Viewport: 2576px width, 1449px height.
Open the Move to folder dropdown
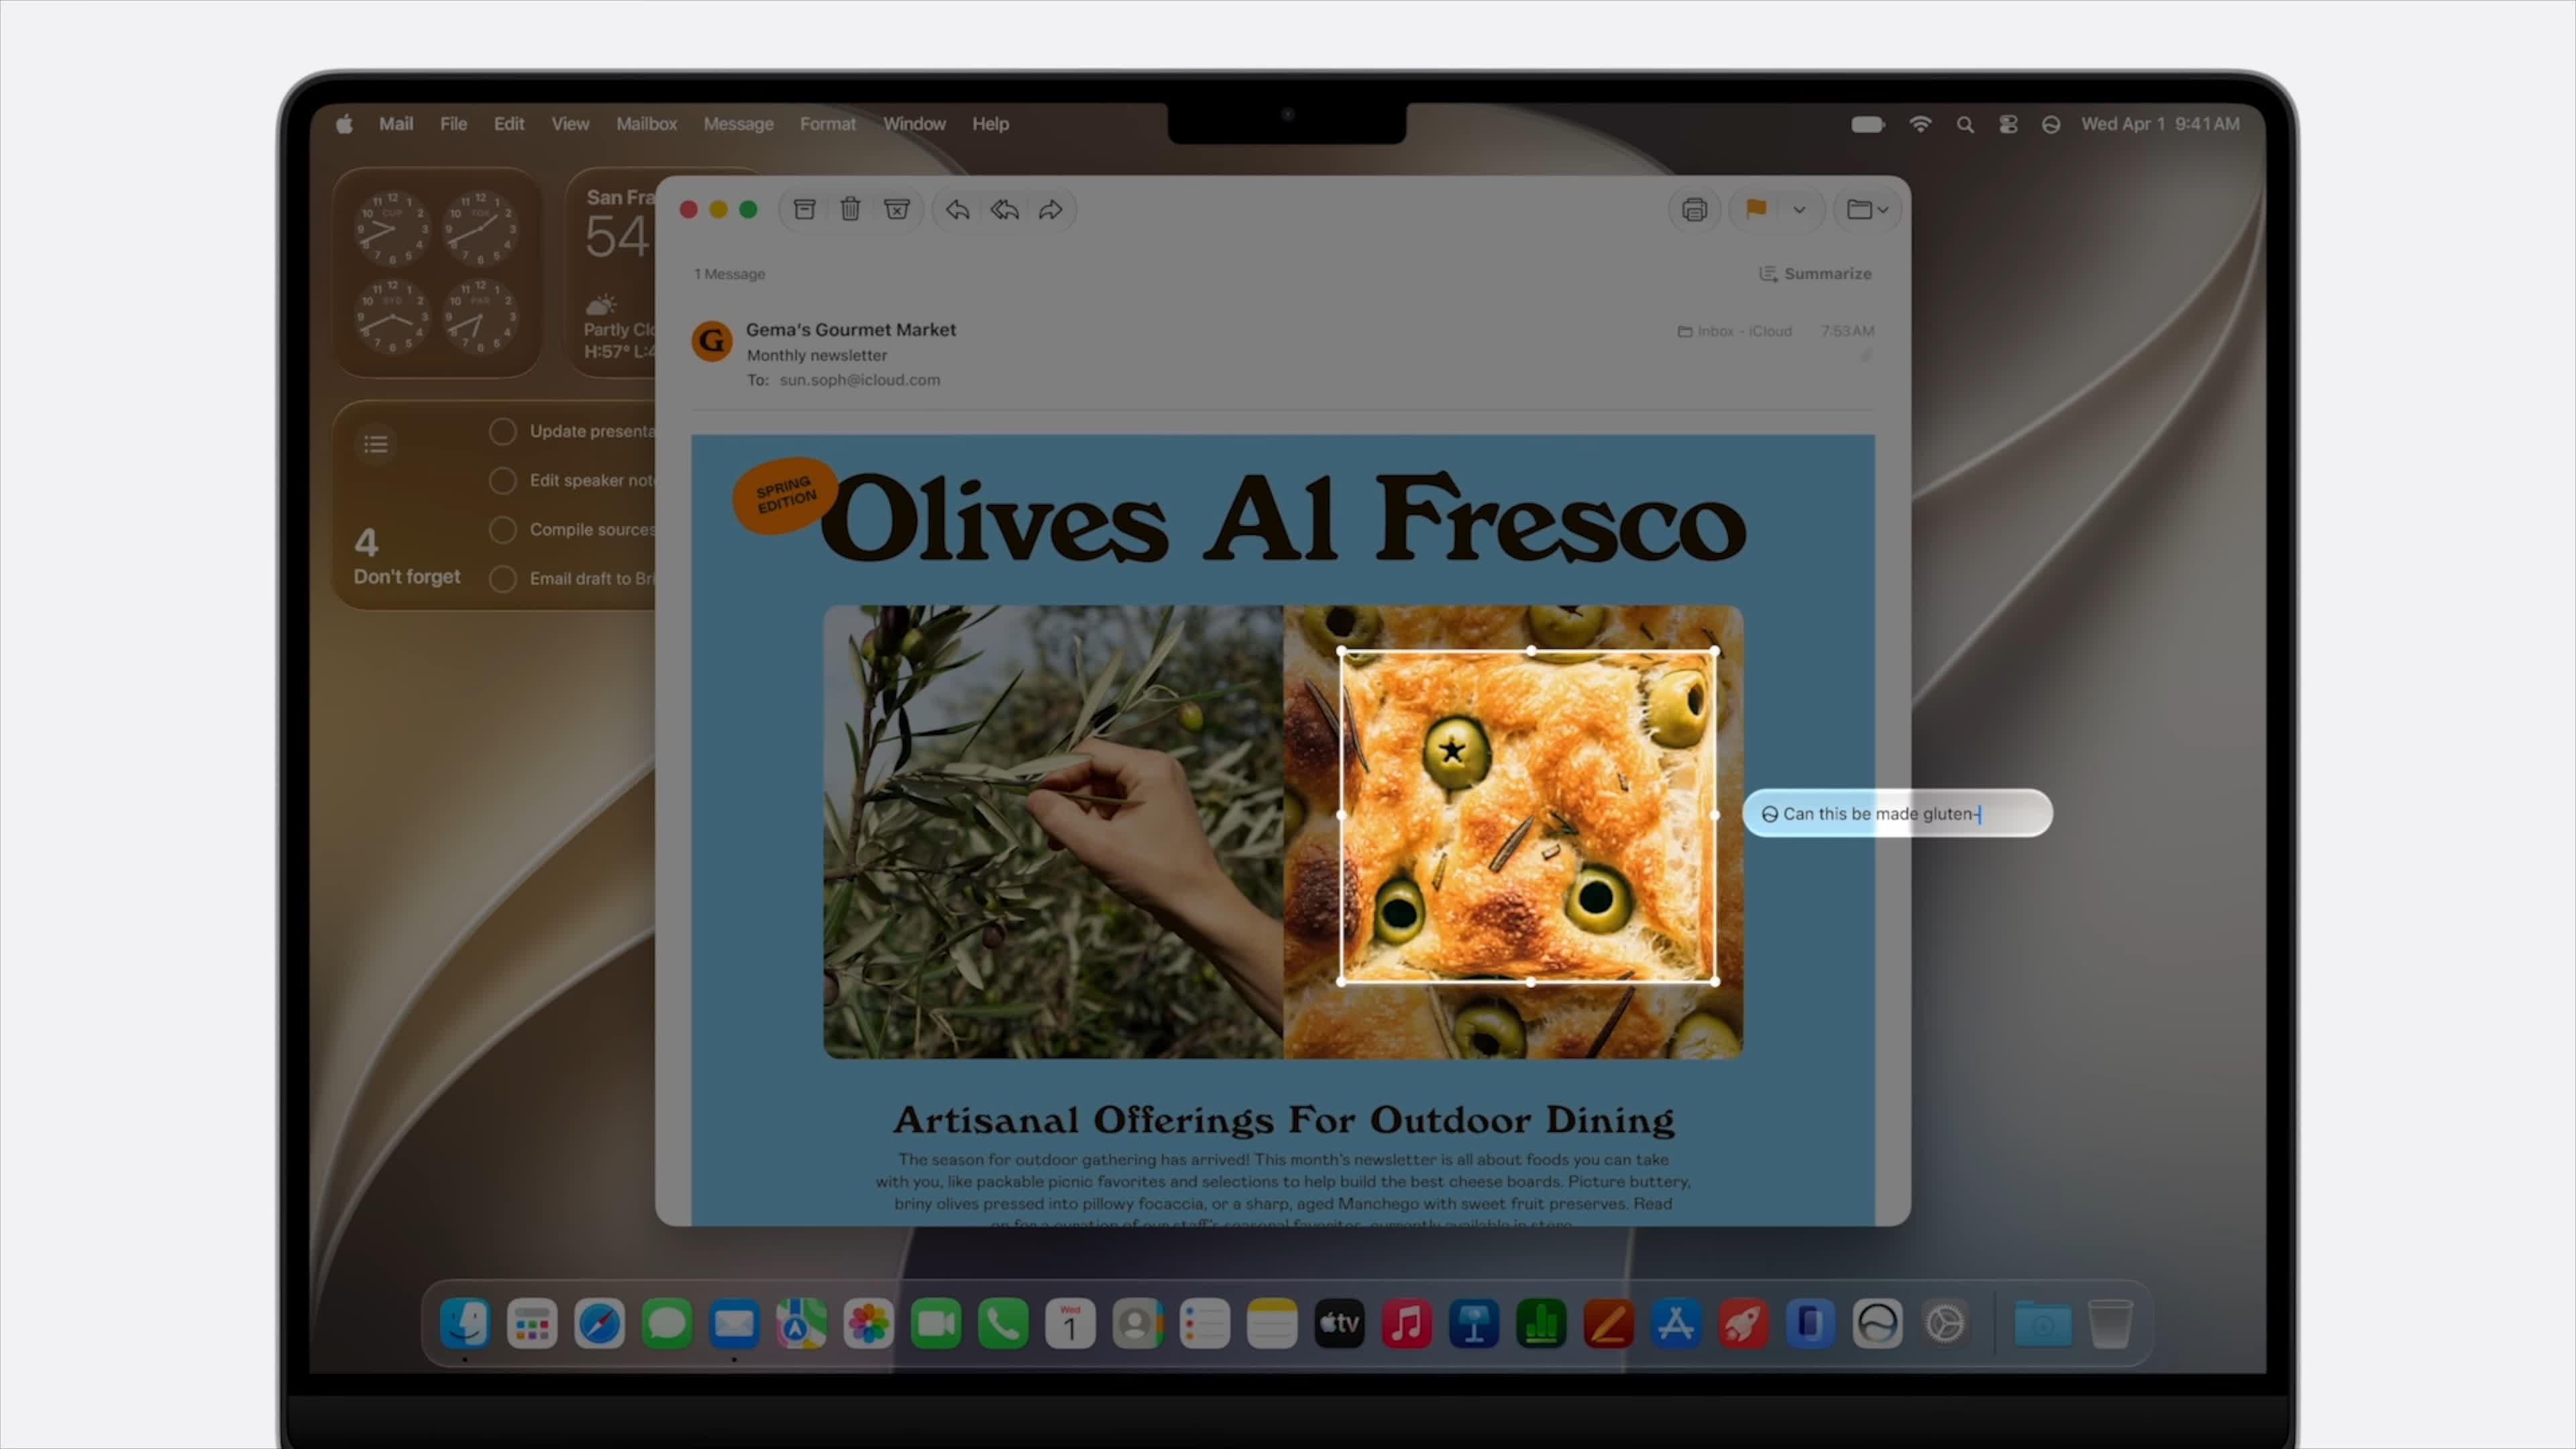(1867, 210)
